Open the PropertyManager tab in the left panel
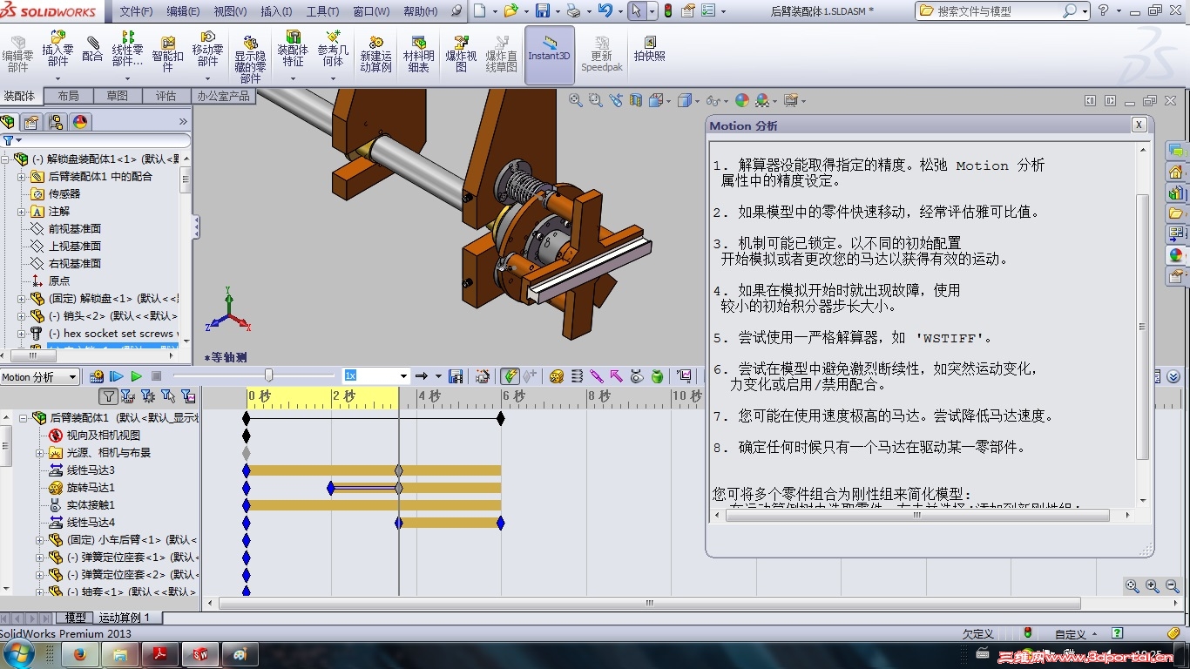 [31, 122]
